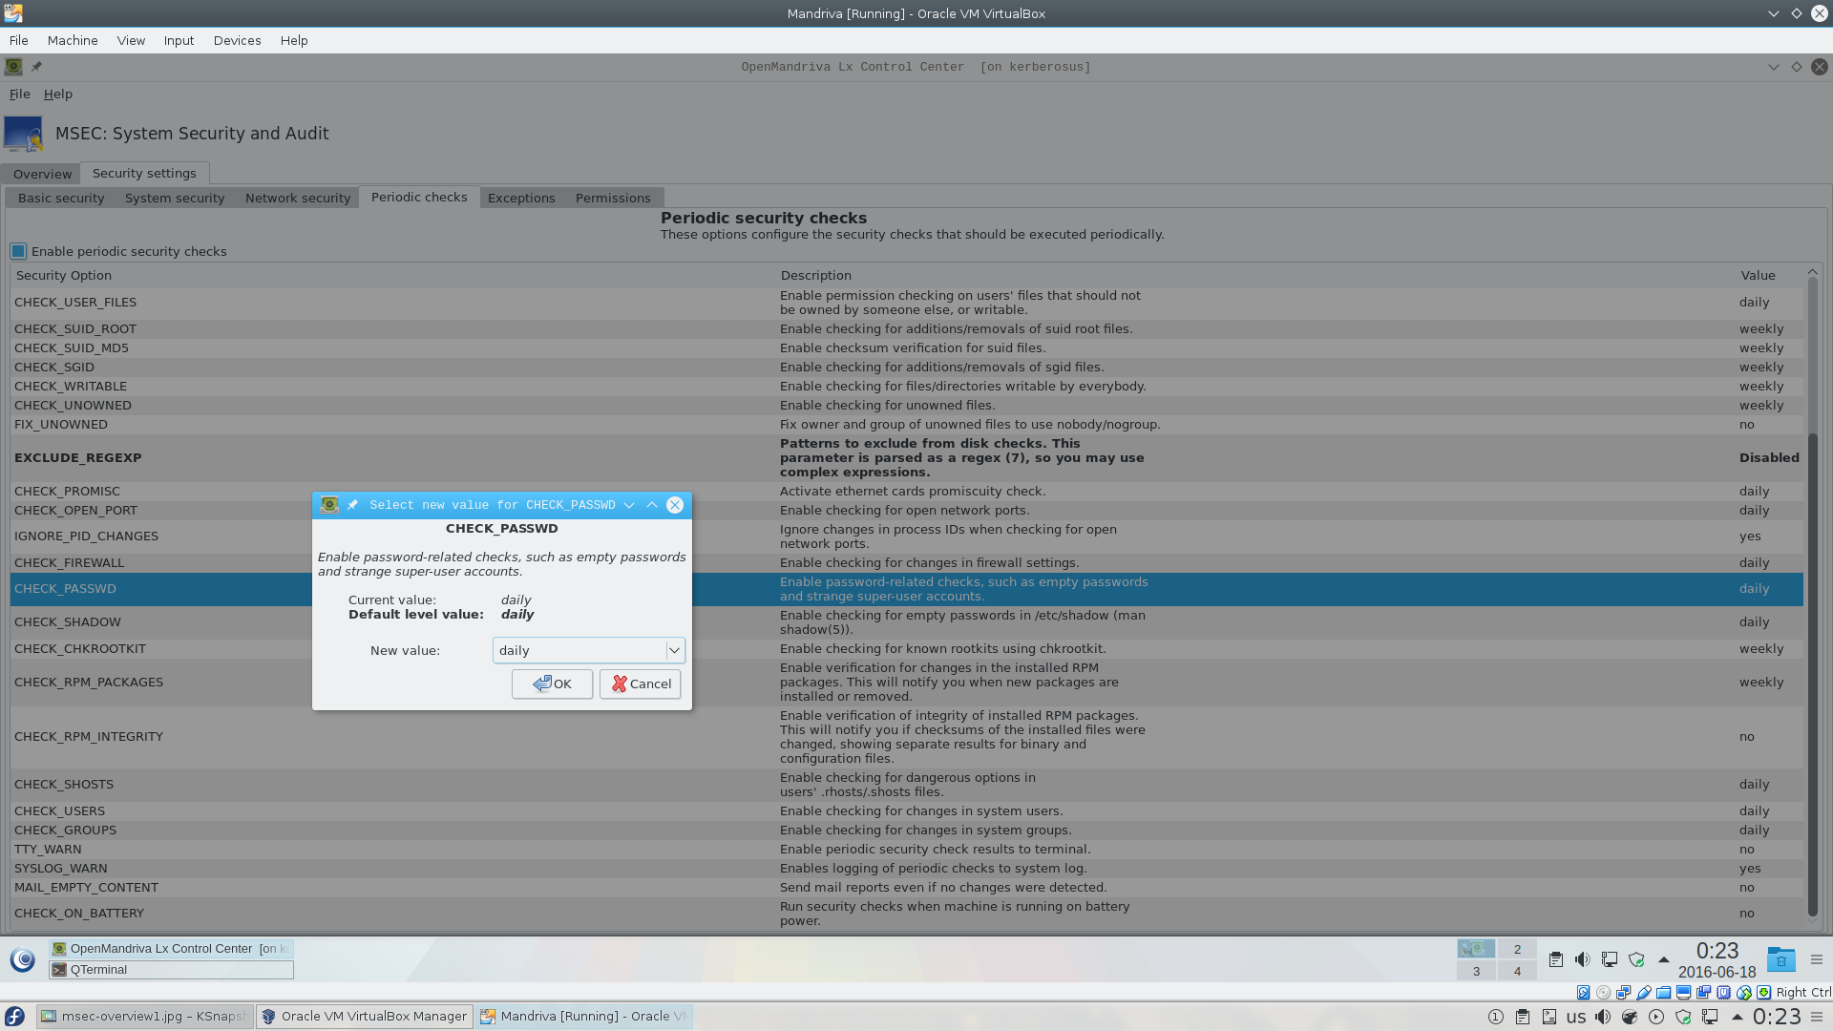Open the Fedora host application menu
Screen dimensions: 1833x1031
(15, 1017)
